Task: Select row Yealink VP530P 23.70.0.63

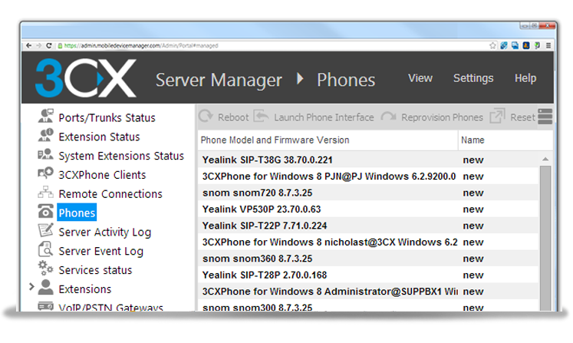Action: 368,209
